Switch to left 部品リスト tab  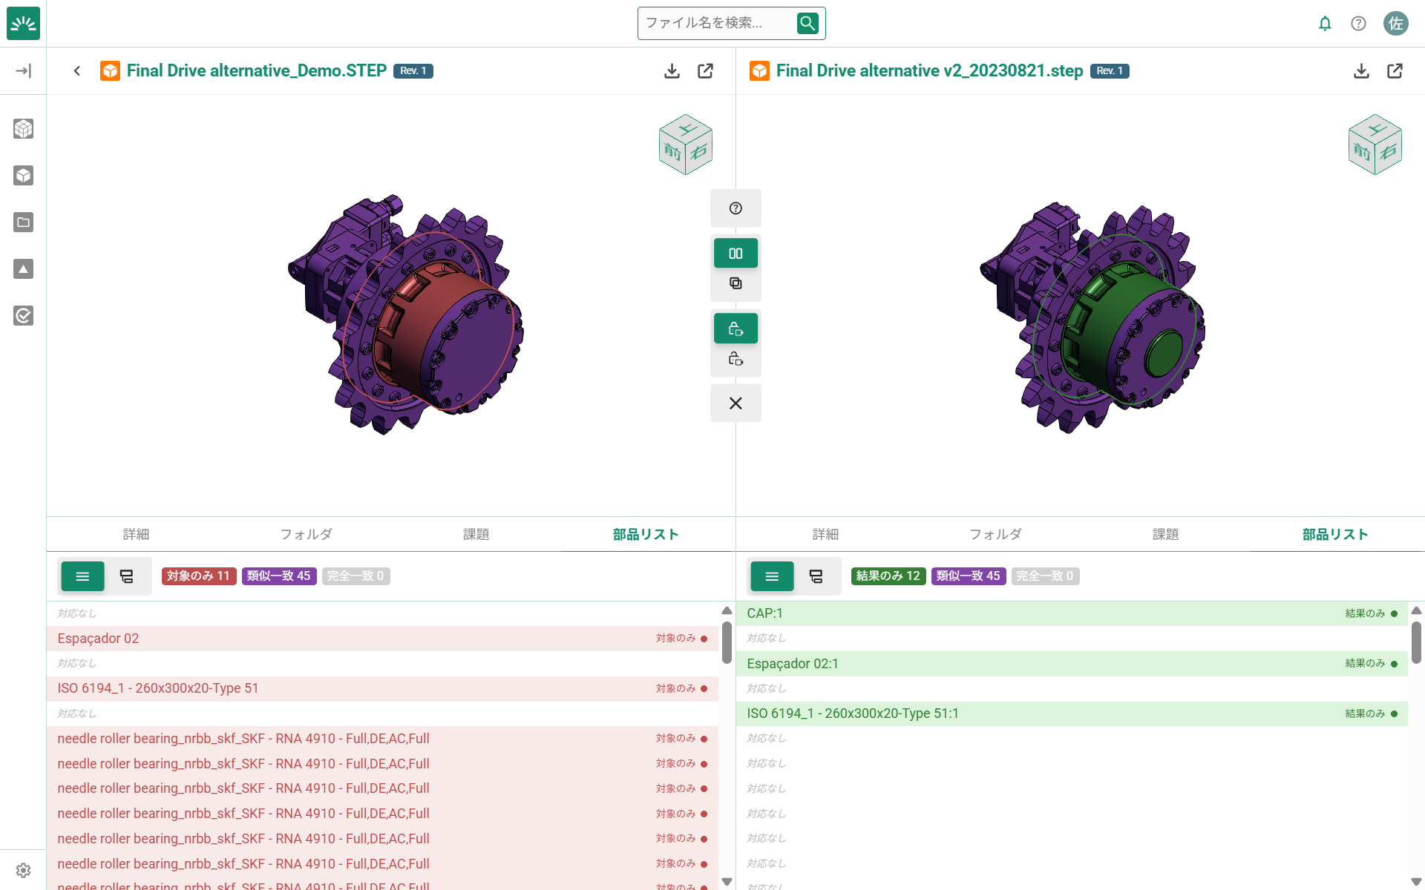coord(646,535)
